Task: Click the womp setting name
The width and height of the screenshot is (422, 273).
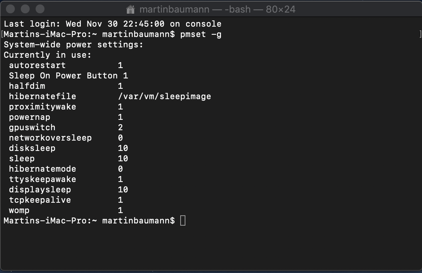Action: point(19,210)
